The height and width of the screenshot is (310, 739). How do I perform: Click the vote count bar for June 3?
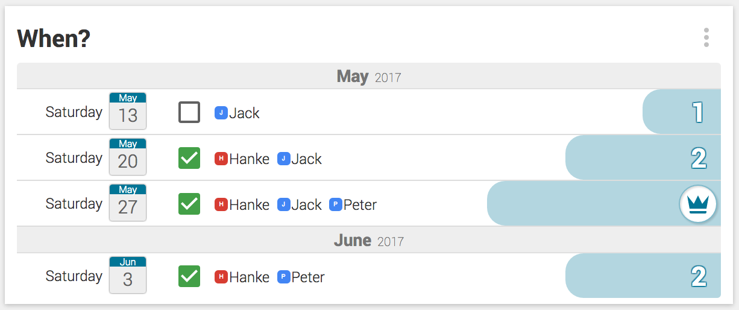tap(643, 276)
